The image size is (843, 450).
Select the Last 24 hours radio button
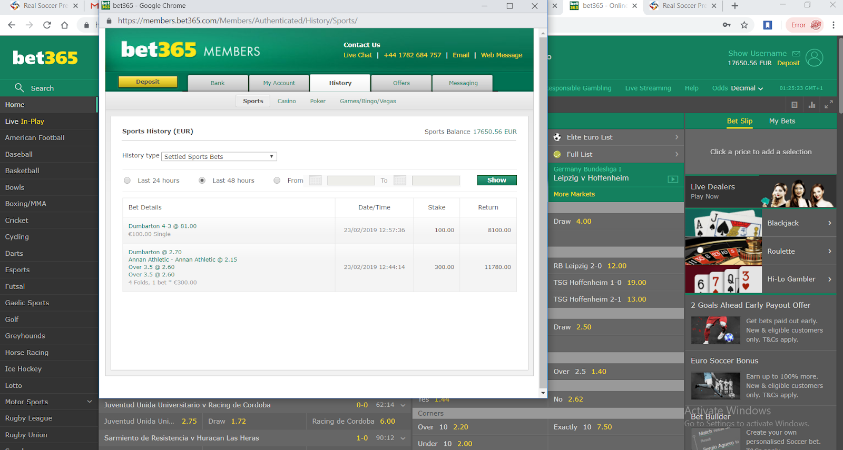pyautogui.click(x=127, y=181)
